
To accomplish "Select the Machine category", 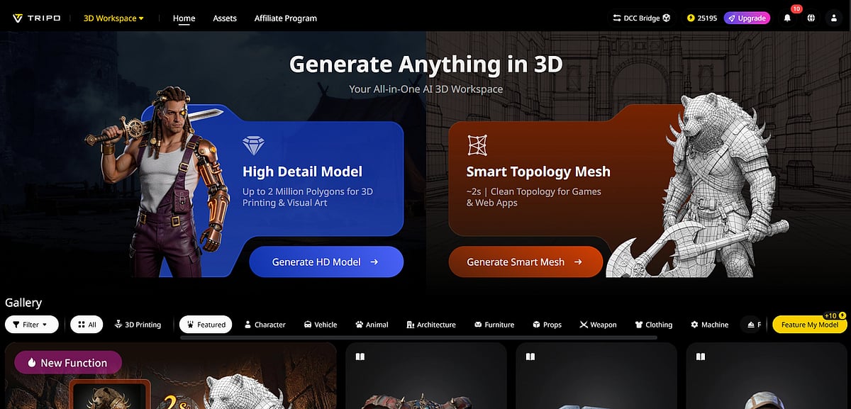I will tap(709, 325).
